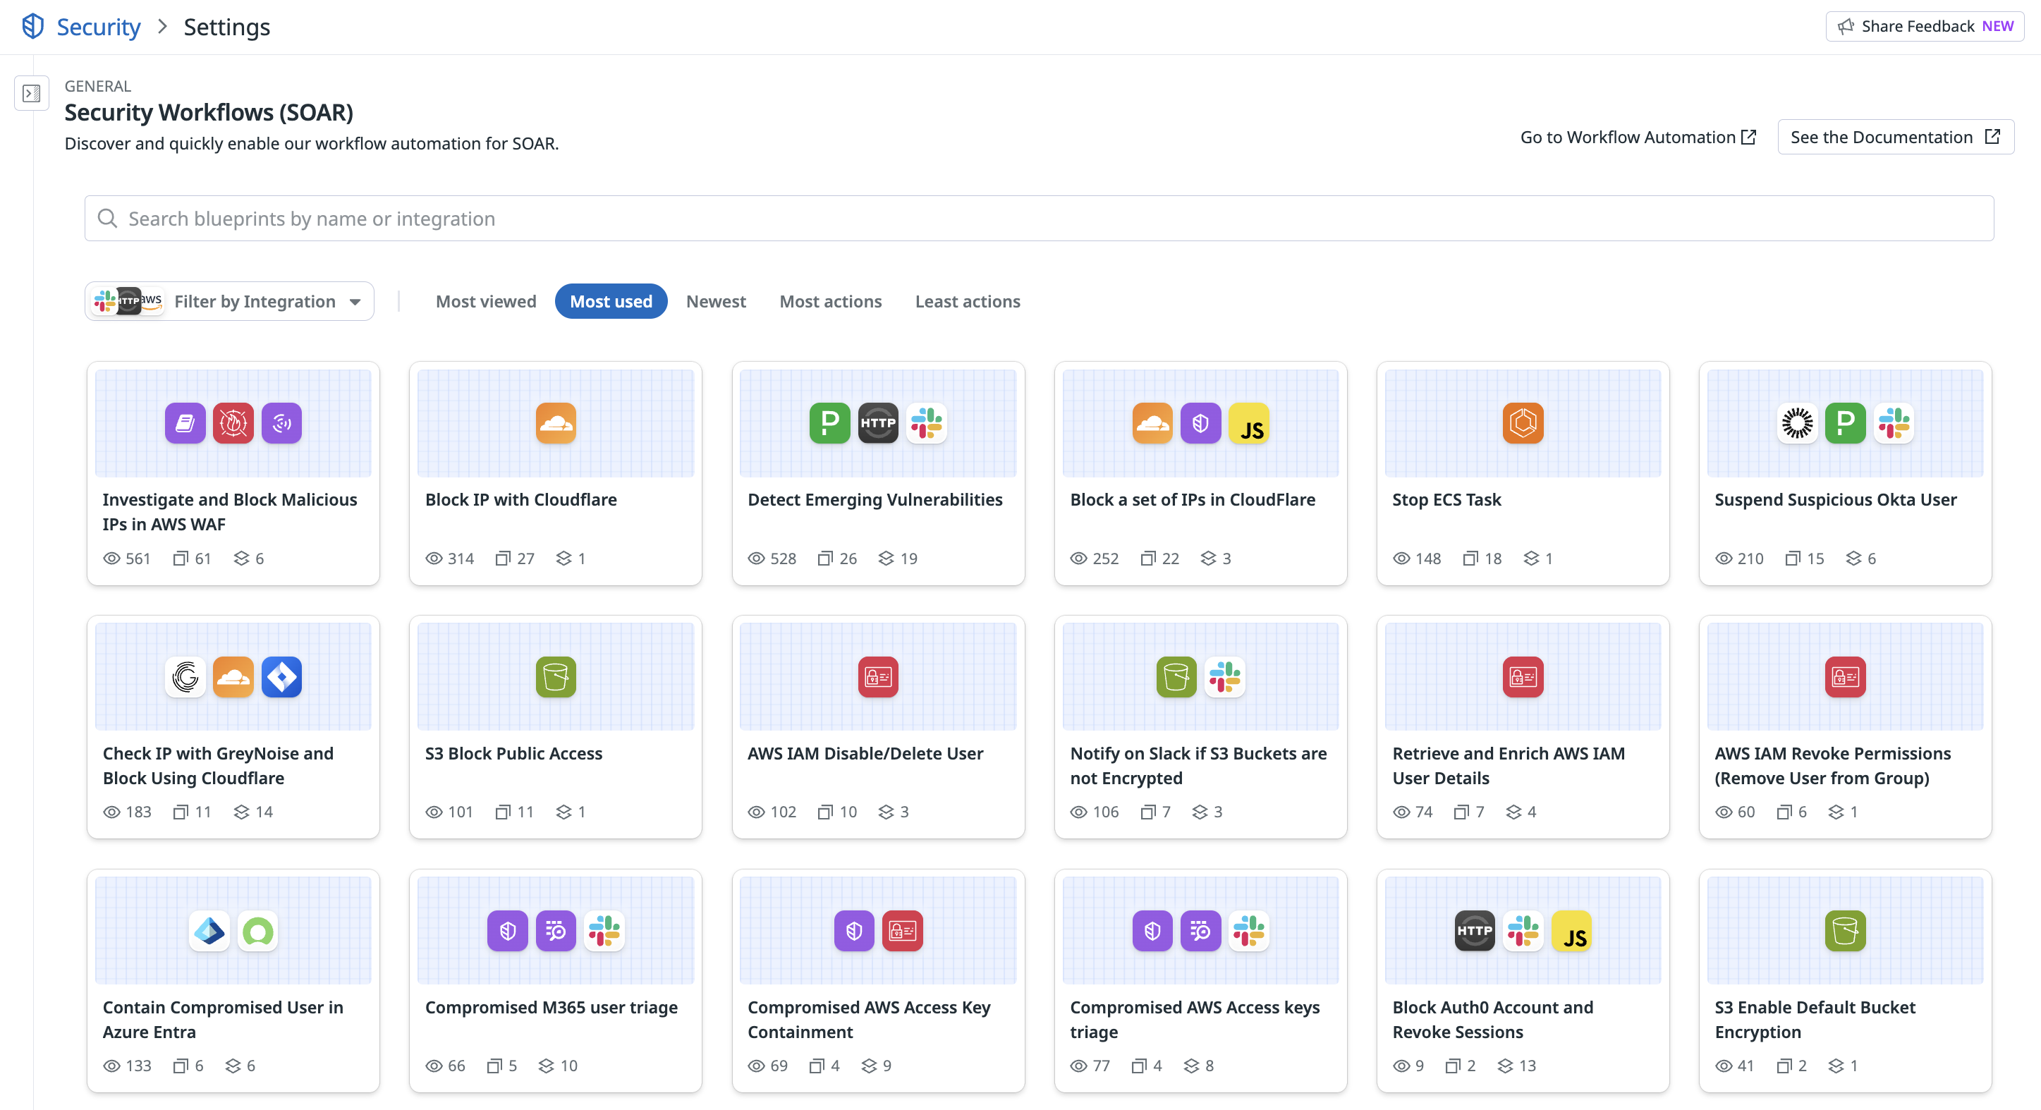Click the S3 bucket icon on S3 Block Public Access
The width and height of the screenshot is (2041, 1110).
[x=556, y=676]
